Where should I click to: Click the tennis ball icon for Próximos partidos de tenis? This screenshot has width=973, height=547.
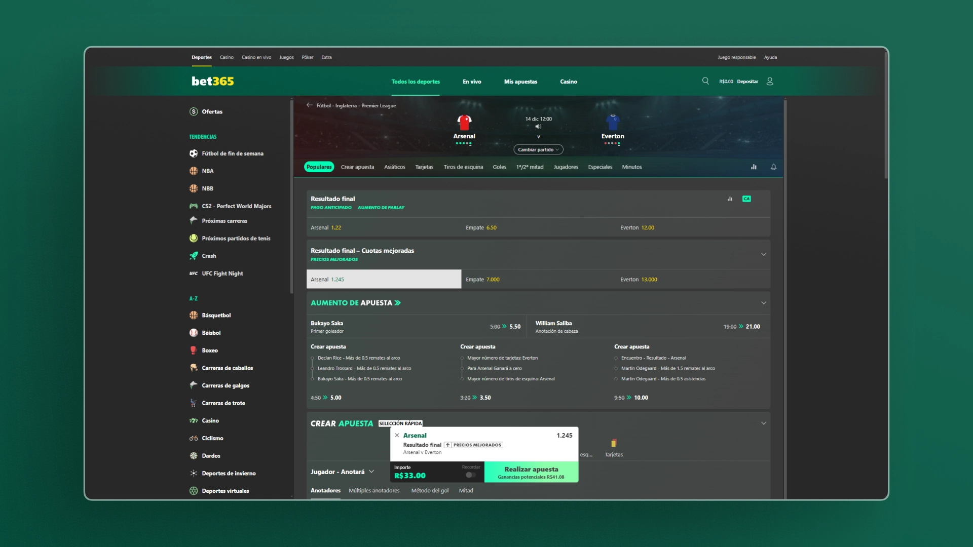(194, 238)
